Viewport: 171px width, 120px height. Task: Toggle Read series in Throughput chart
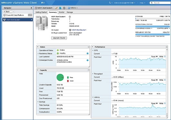pos(154,80)
